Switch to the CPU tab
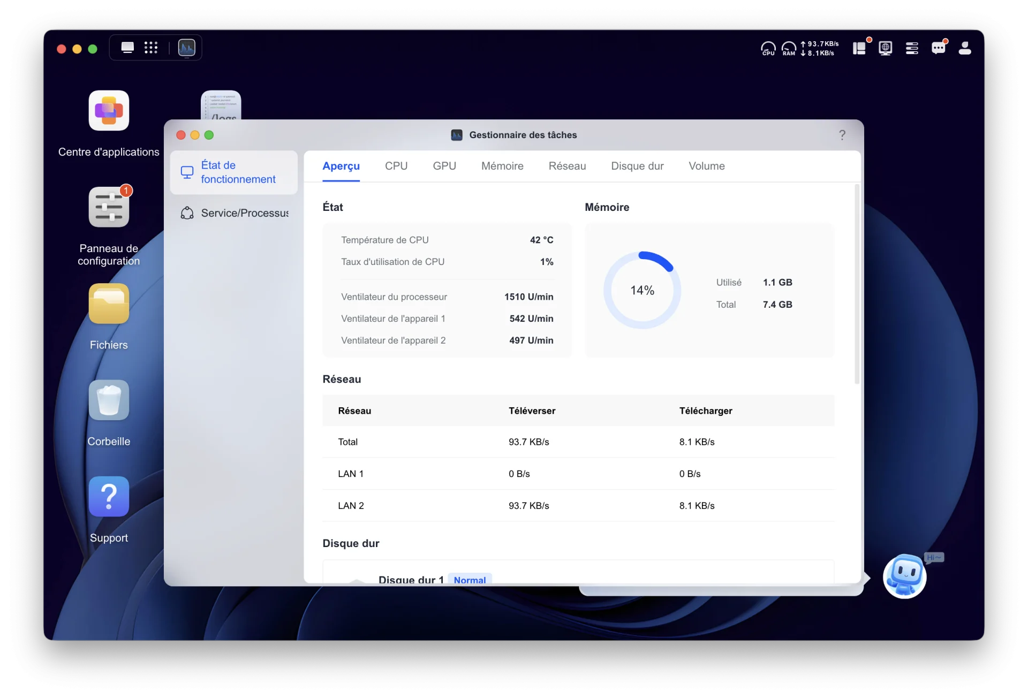 point(396,166)
